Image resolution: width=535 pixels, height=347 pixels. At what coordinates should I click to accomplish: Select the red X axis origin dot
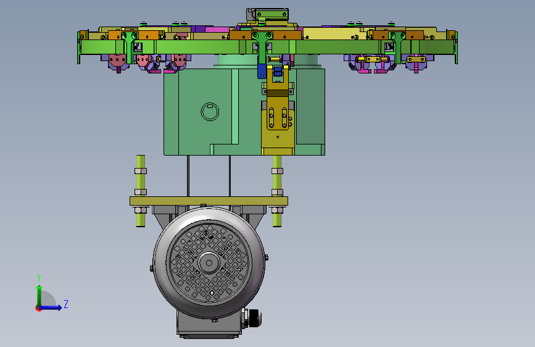[38, 308]
